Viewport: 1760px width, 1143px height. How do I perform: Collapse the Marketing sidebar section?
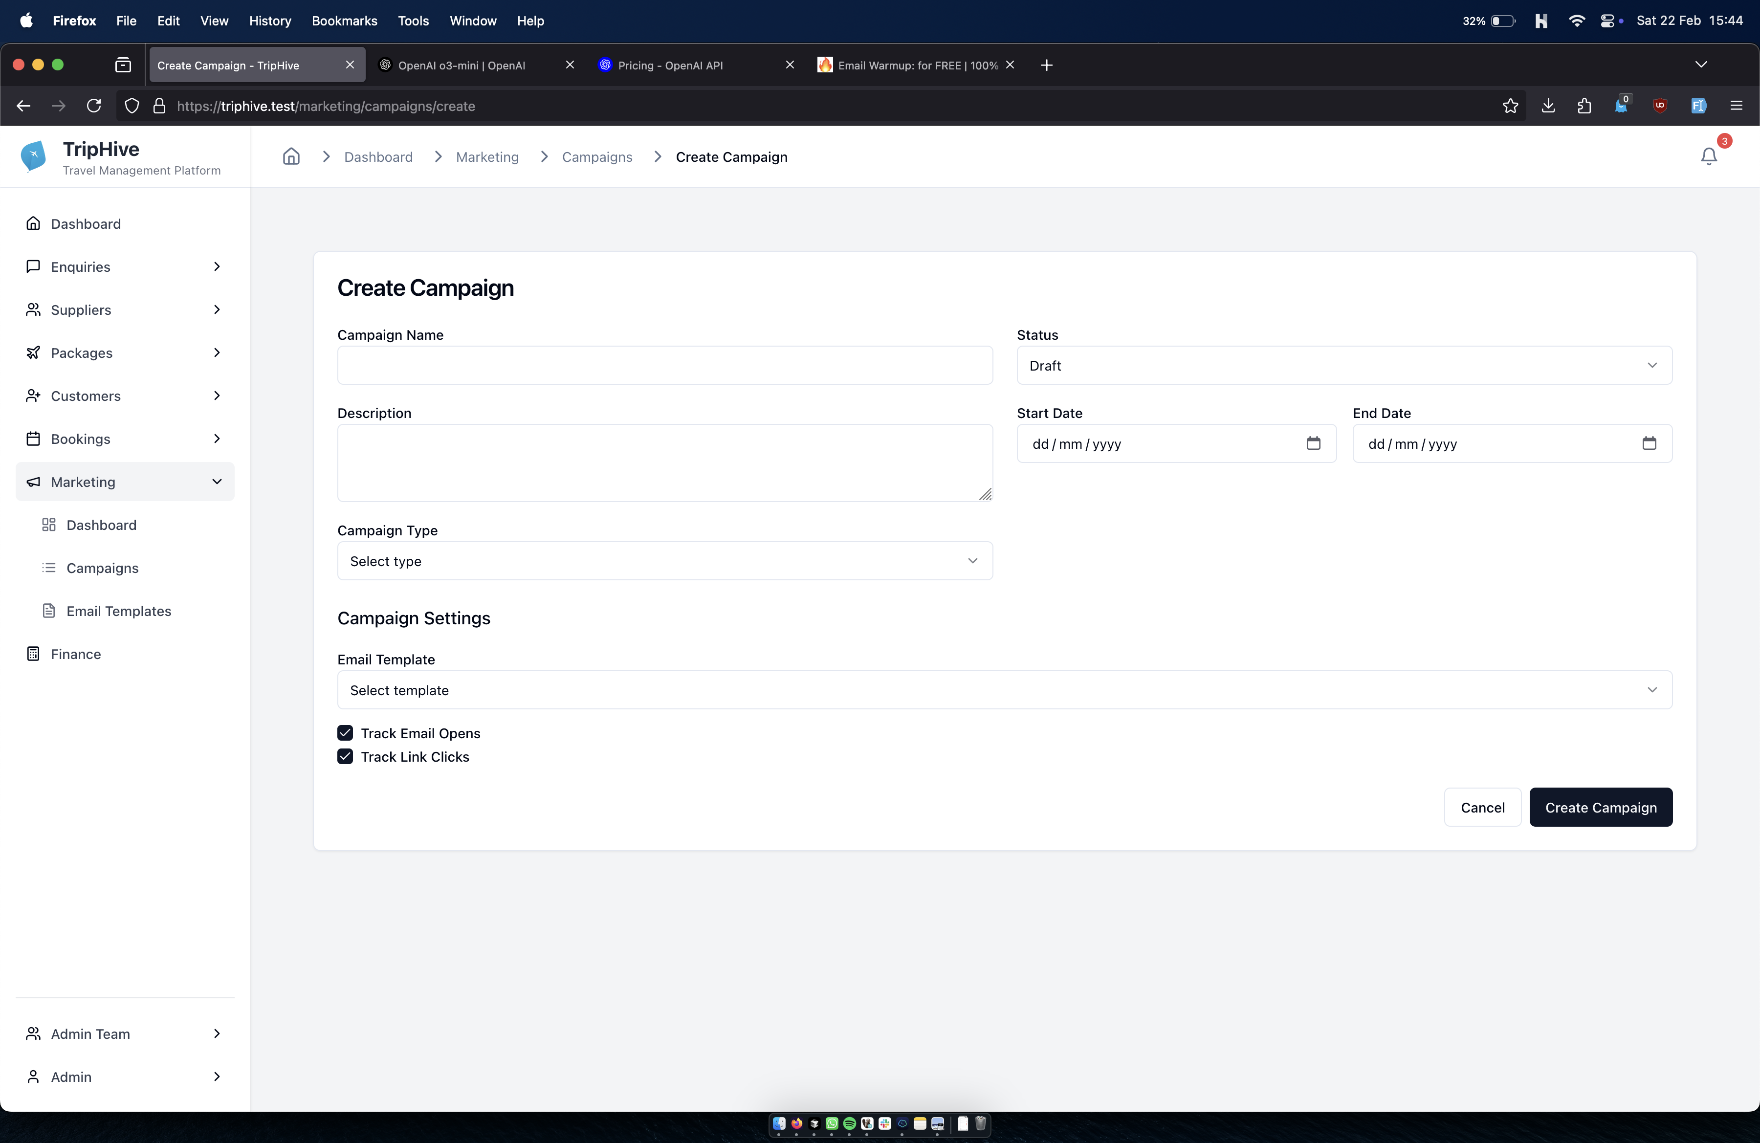click(124, 482)
